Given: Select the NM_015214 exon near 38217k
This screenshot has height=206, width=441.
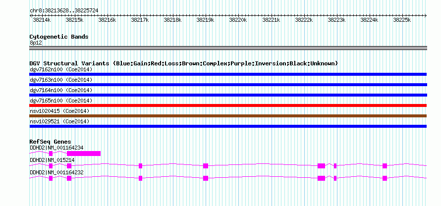Looking at the screenshot, I should (x=140, y=166).
